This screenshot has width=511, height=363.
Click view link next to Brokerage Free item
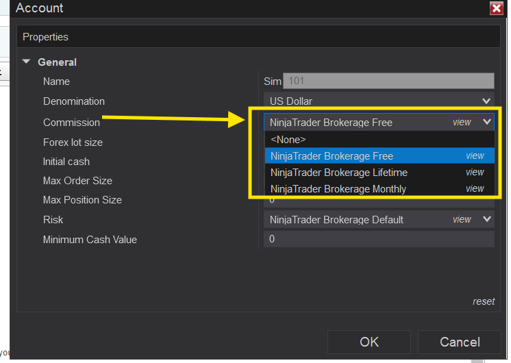[x=475, y=156]
